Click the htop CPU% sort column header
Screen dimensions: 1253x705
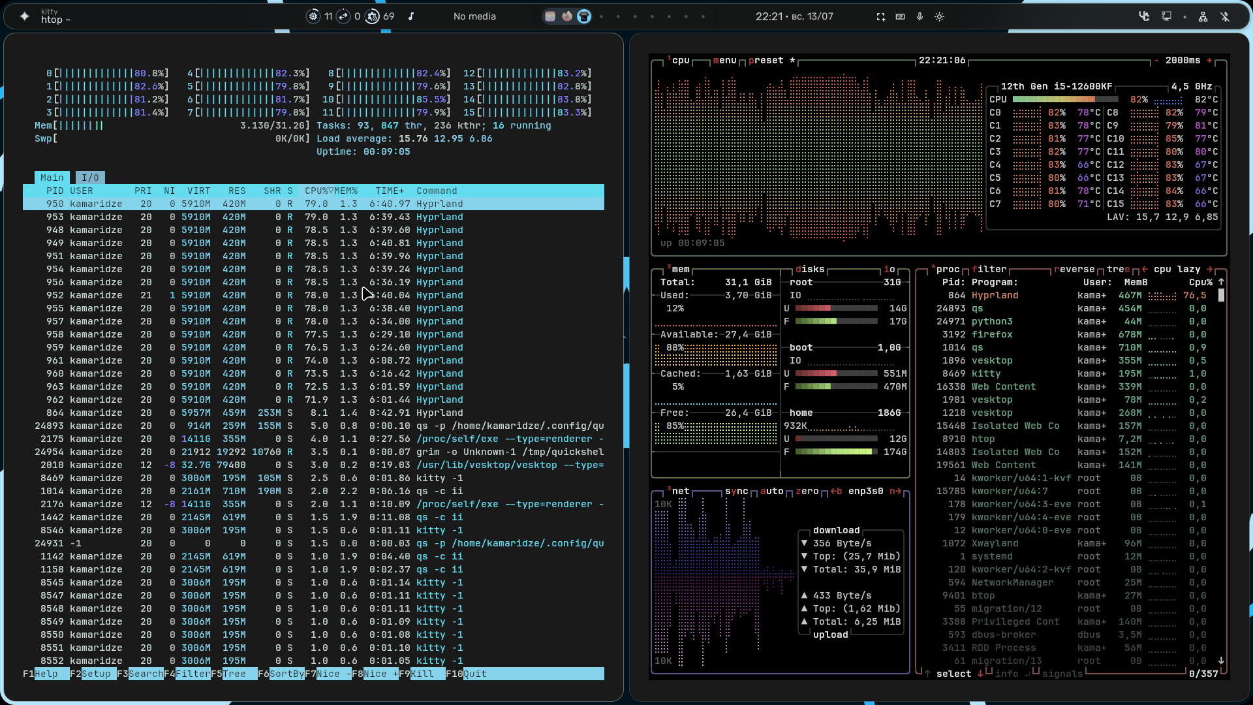click(316, 191)
